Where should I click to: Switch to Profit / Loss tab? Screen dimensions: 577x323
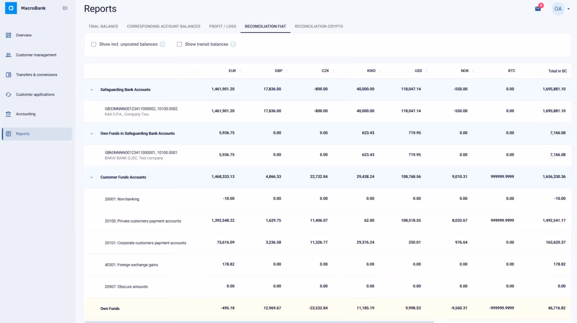(223, 26)
